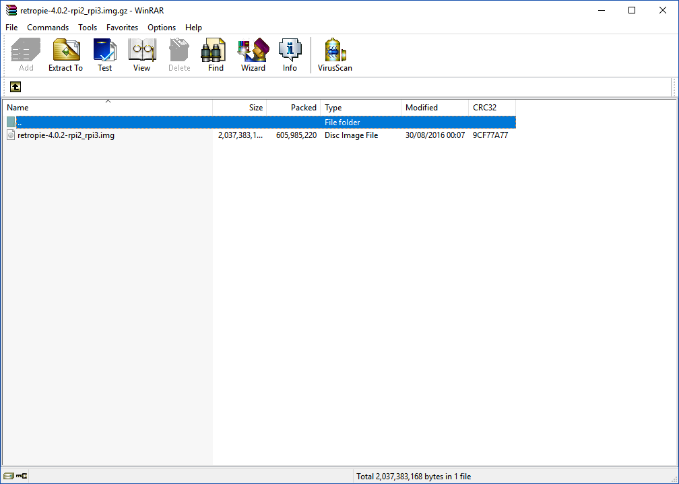
Task: Open the Tools menu
Action: click(88, 28)
